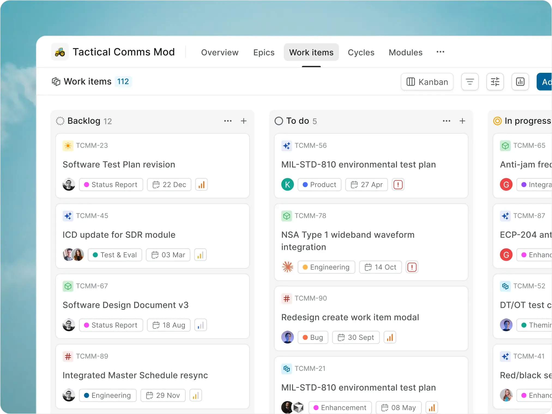This screenshot has height=414, width=552.
Task: Change priority icon on TCMM-67 card
Action: pyautogui.click(x=201, y=325)
